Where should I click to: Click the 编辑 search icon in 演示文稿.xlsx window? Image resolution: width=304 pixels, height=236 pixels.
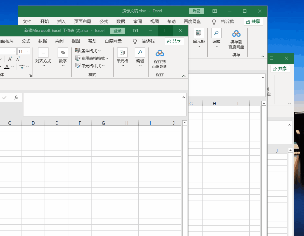(x=216, y=33)
